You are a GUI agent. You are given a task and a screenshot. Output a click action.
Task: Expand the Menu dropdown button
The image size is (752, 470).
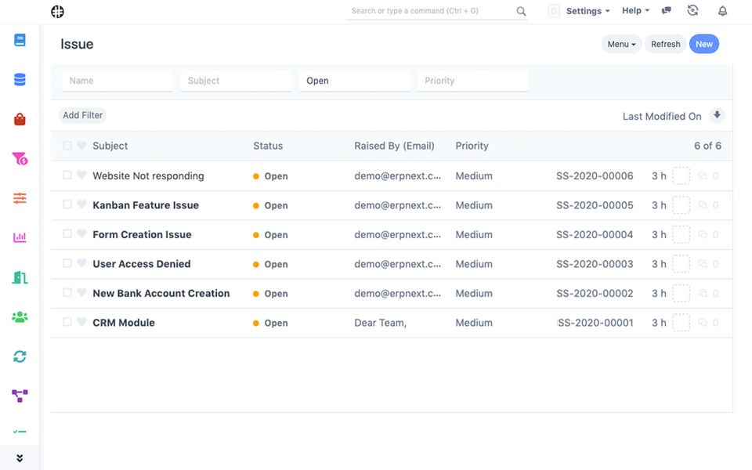pos(621,44)
